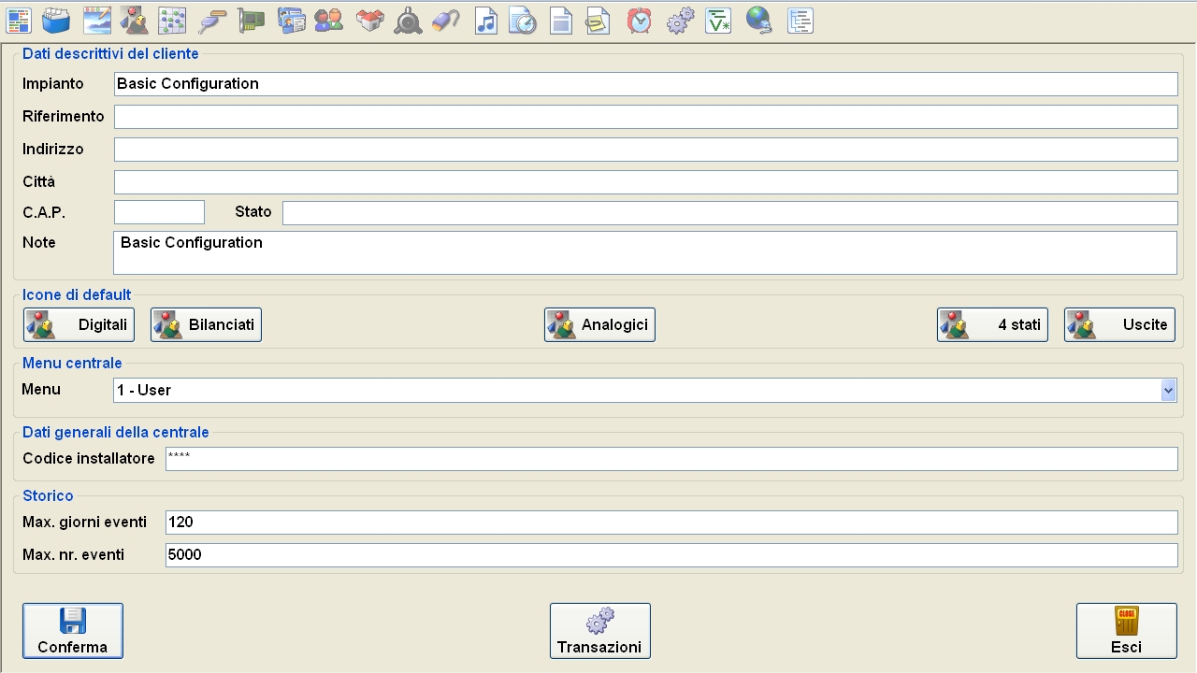
Task: Click the Transazioni button
Action: point(599,631)
